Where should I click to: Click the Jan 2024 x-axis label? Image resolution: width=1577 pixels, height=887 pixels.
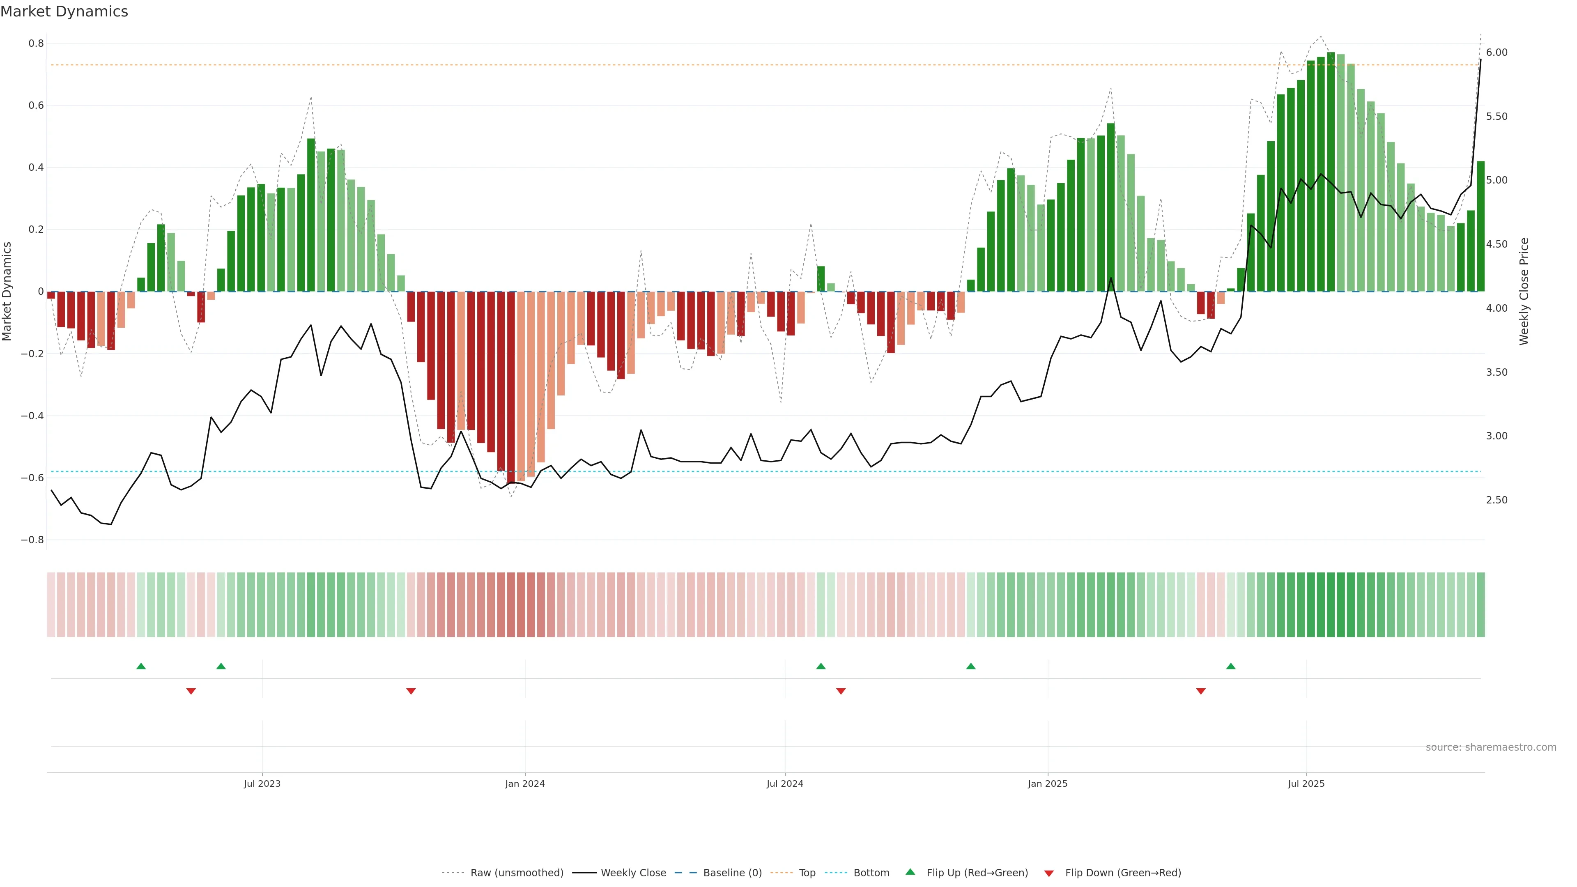tap(525, 784)
